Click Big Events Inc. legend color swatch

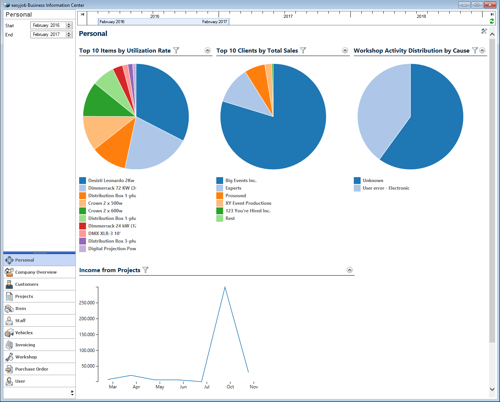pos(220,181)
